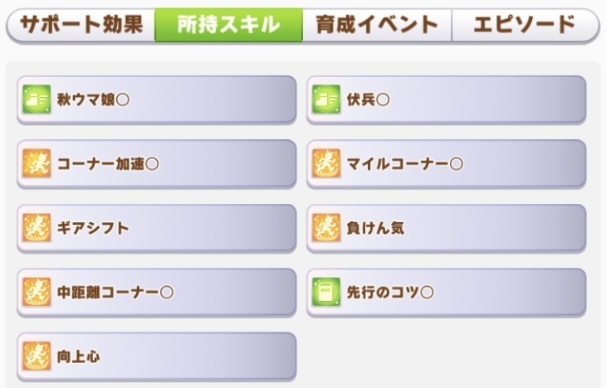Open the 向上心 skill row
This screenshot has width=606, height=388.
coord(157,356)
